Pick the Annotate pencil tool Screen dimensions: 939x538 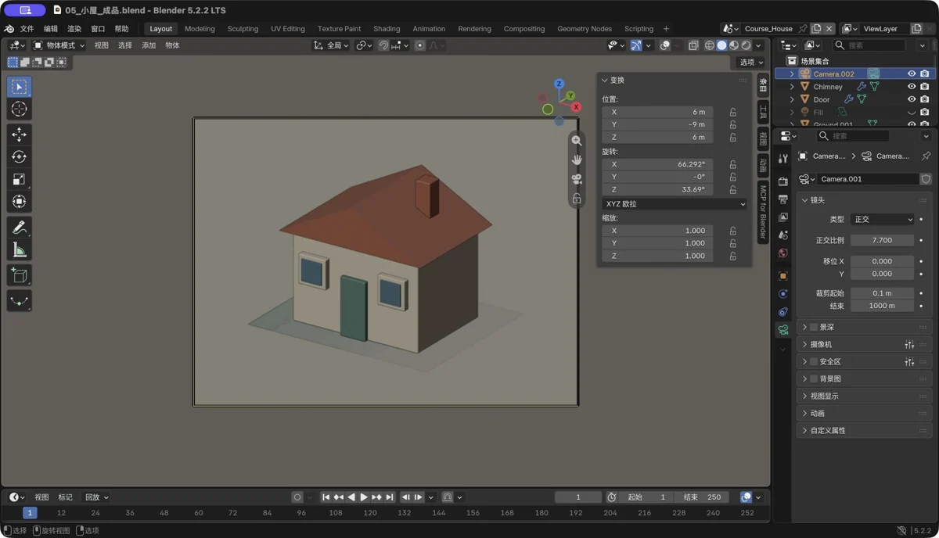[19, 228]
